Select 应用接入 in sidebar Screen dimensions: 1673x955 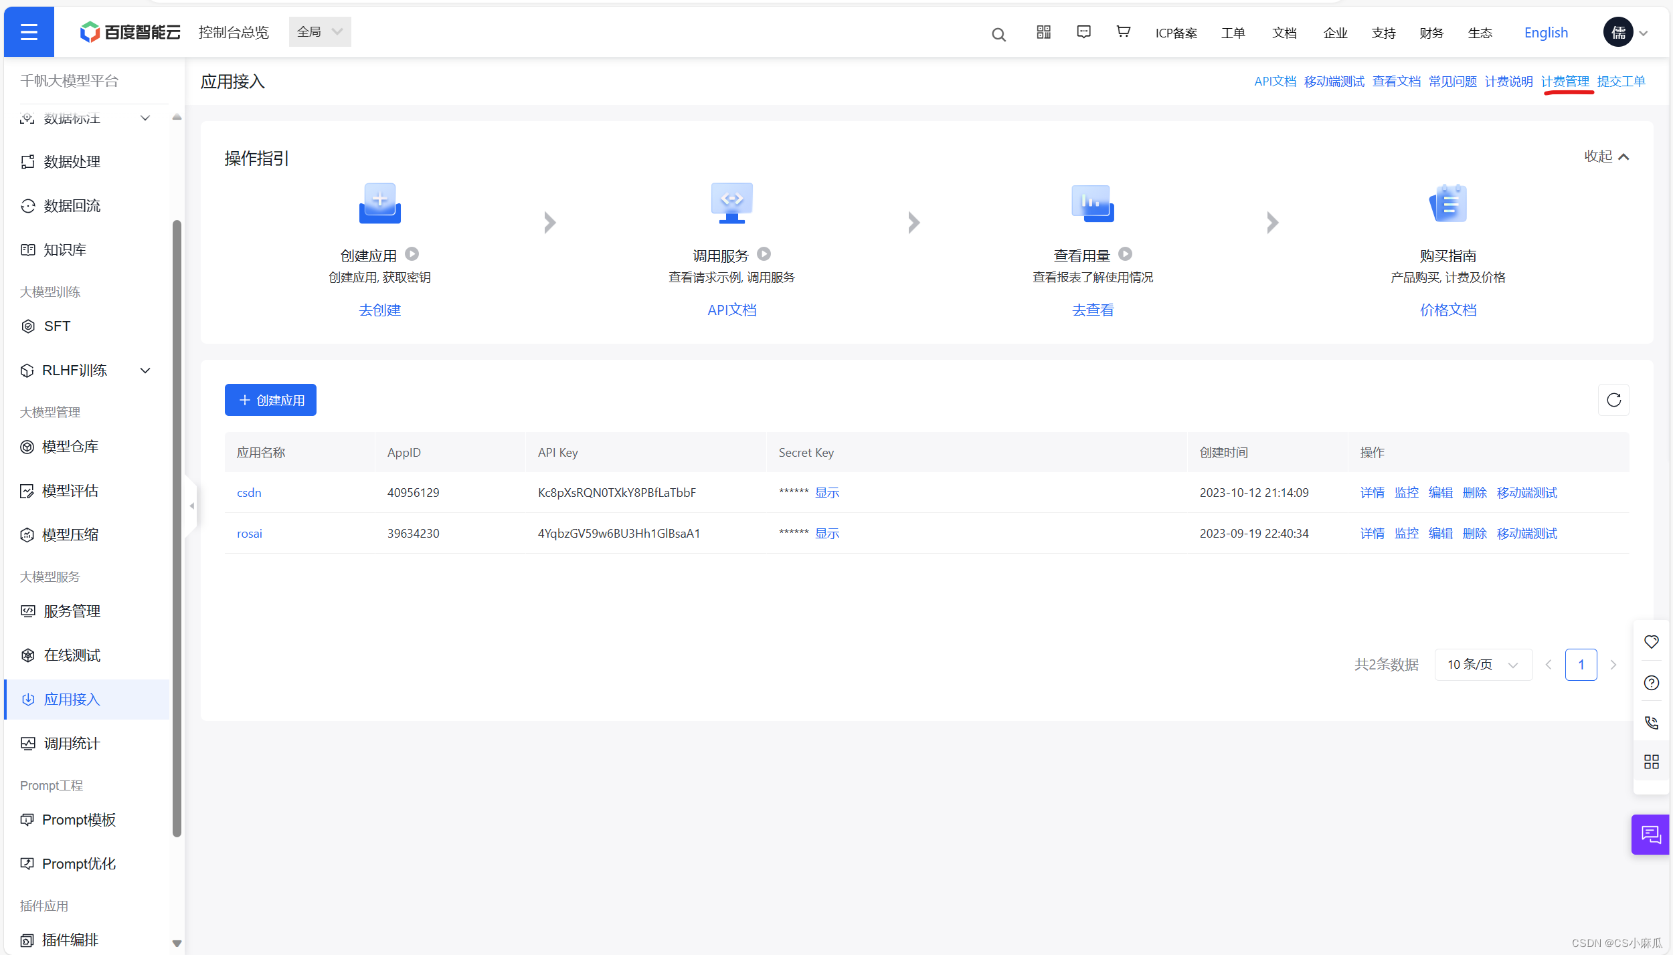[x=87, y=700]
